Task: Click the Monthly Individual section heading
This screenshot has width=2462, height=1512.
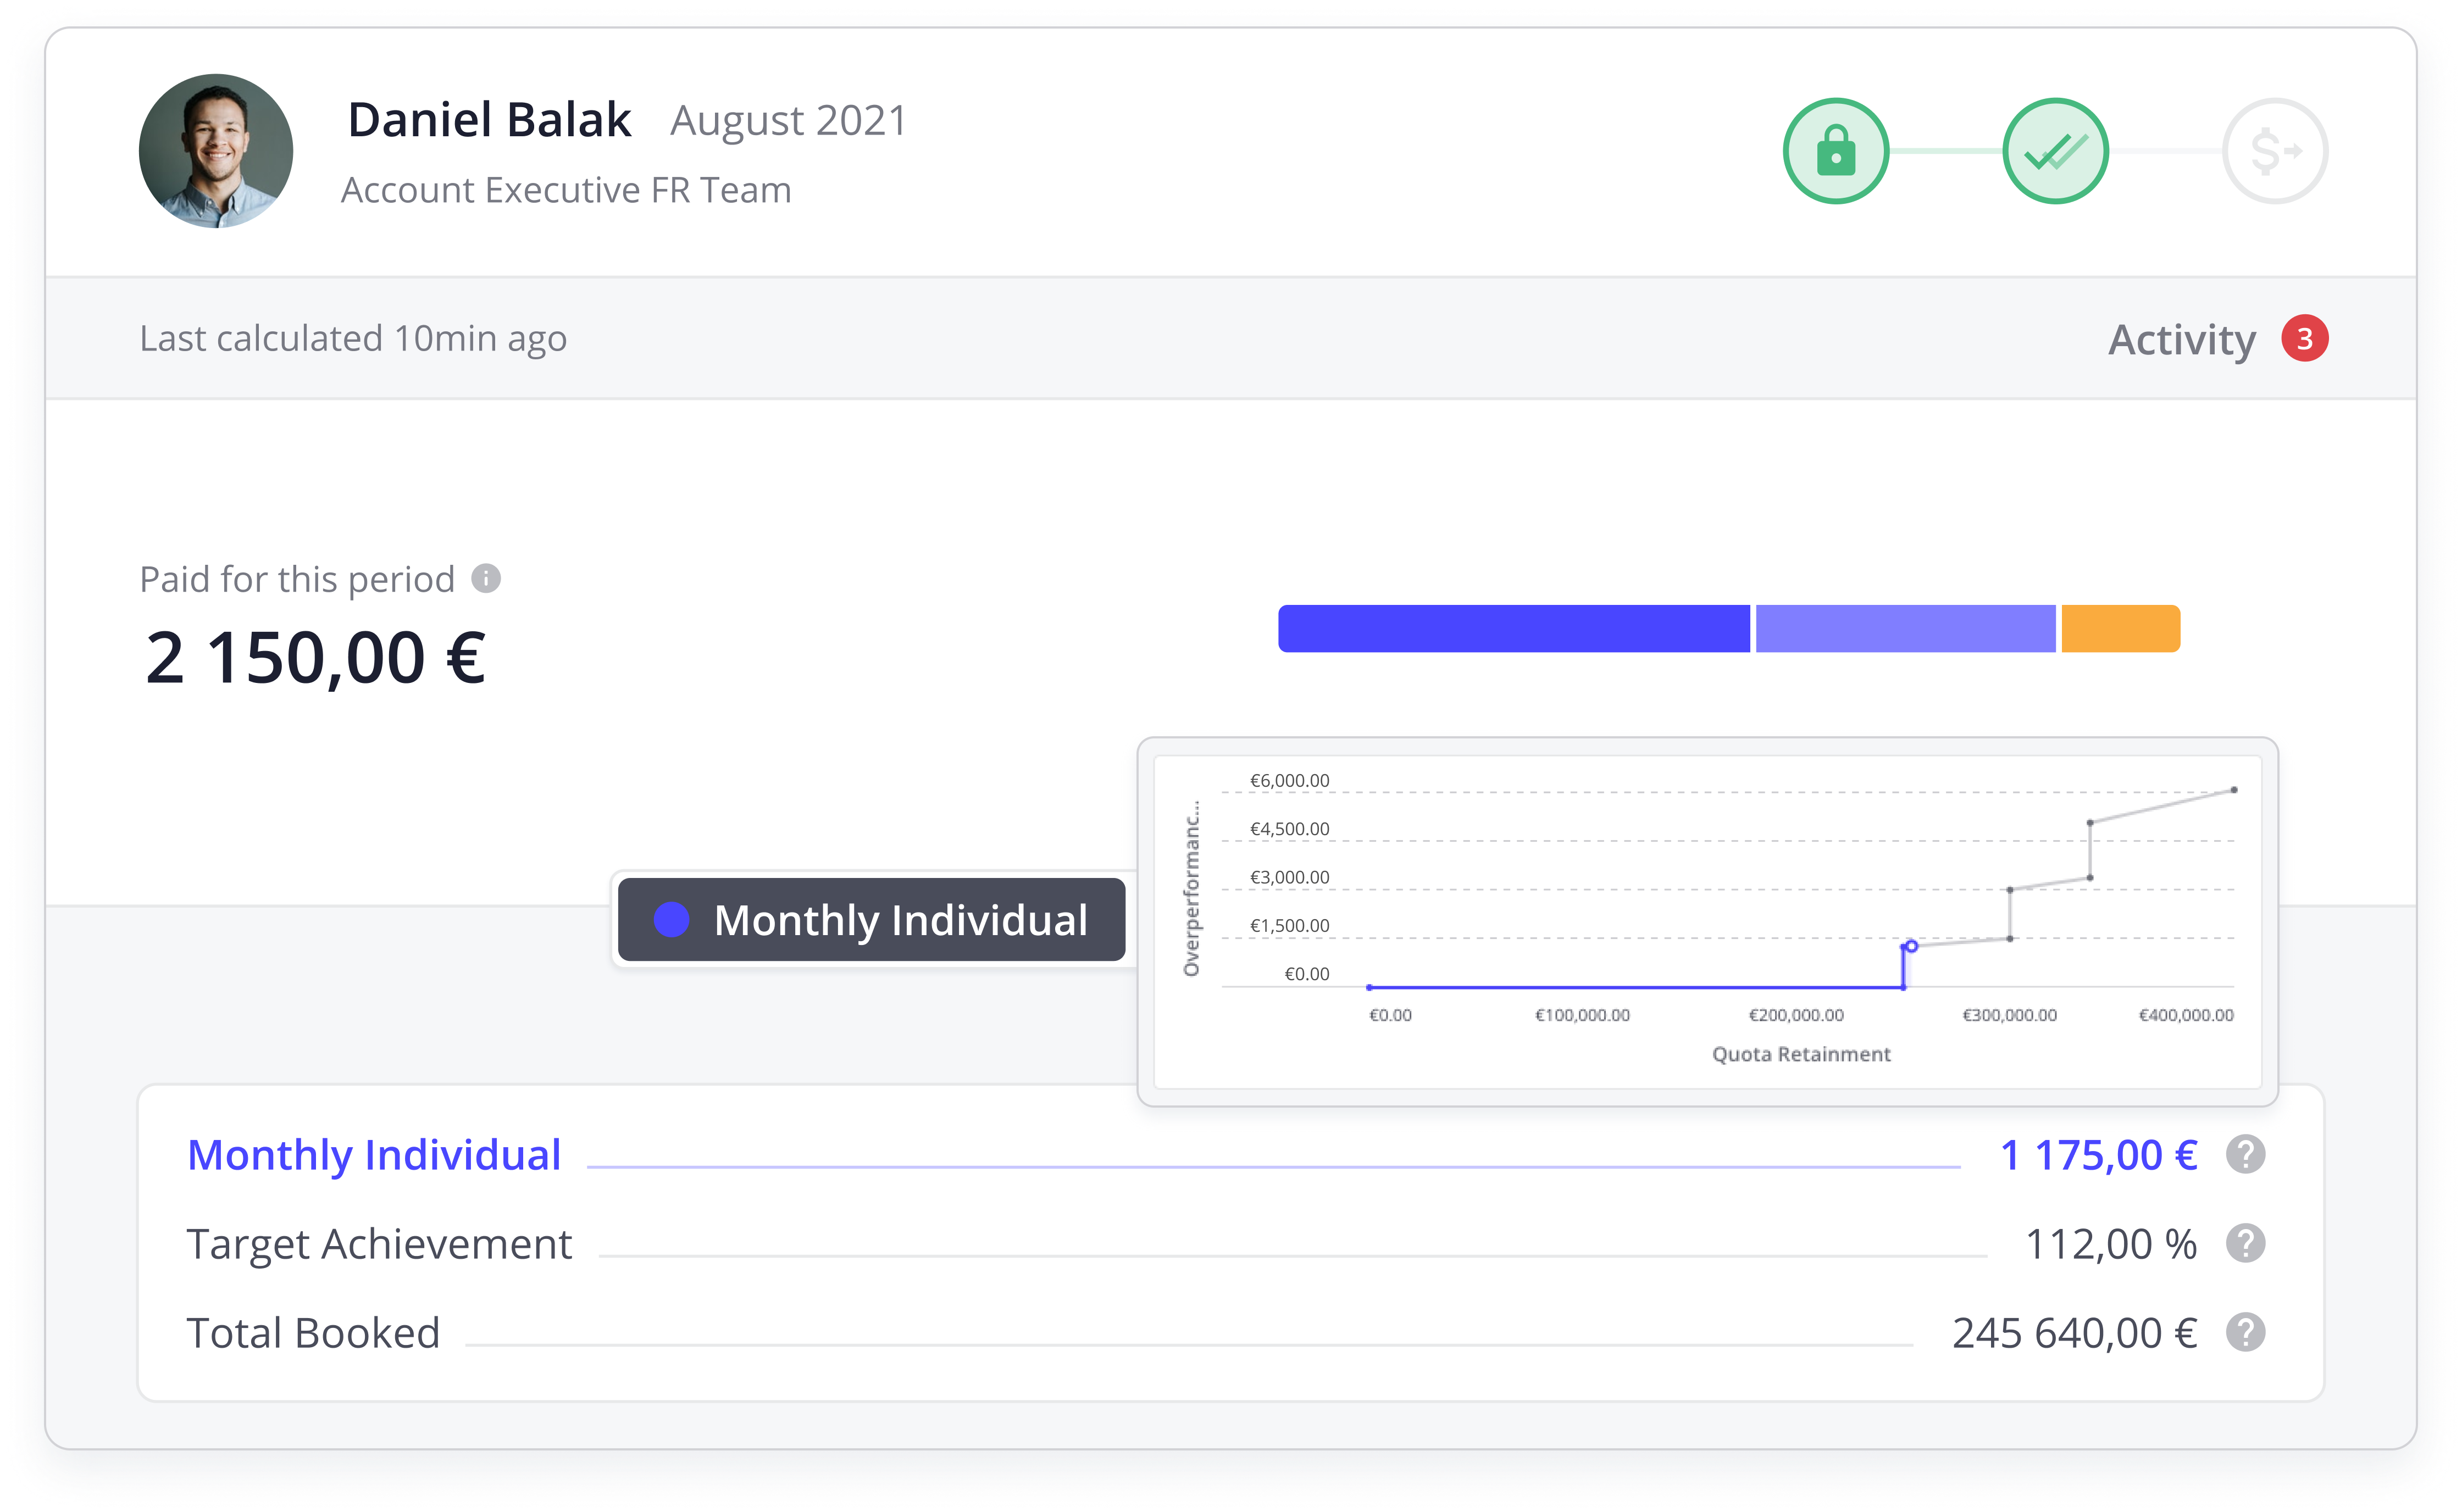Action: 374,1155
